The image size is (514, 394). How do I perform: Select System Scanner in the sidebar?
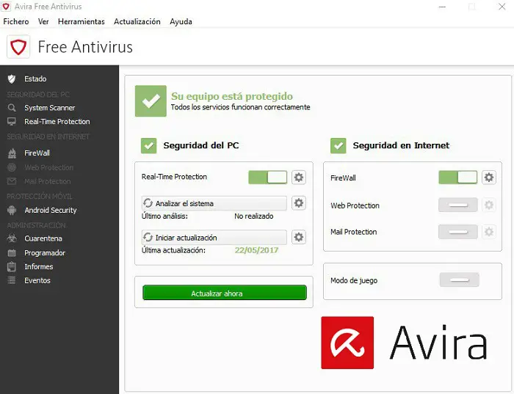(x=49, y=108)
